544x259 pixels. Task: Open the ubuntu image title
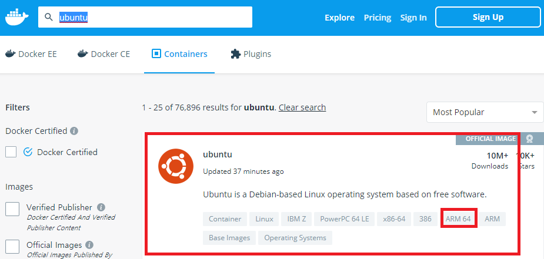pyautogui.click(x=218, y=154)
